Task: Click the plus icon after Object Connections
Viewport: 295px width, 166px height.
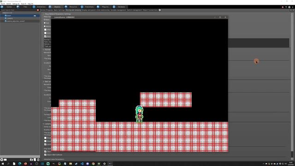Action: point(160,10)
